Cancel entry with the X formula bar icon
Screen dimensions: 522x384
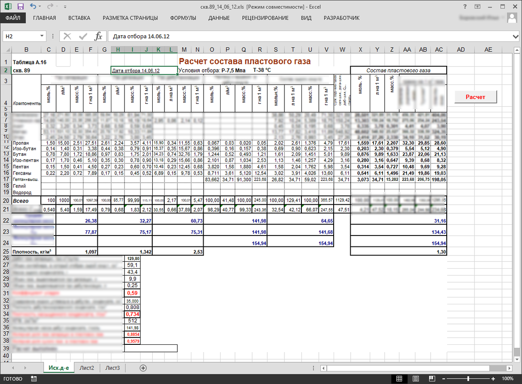(x=67, y=36)
